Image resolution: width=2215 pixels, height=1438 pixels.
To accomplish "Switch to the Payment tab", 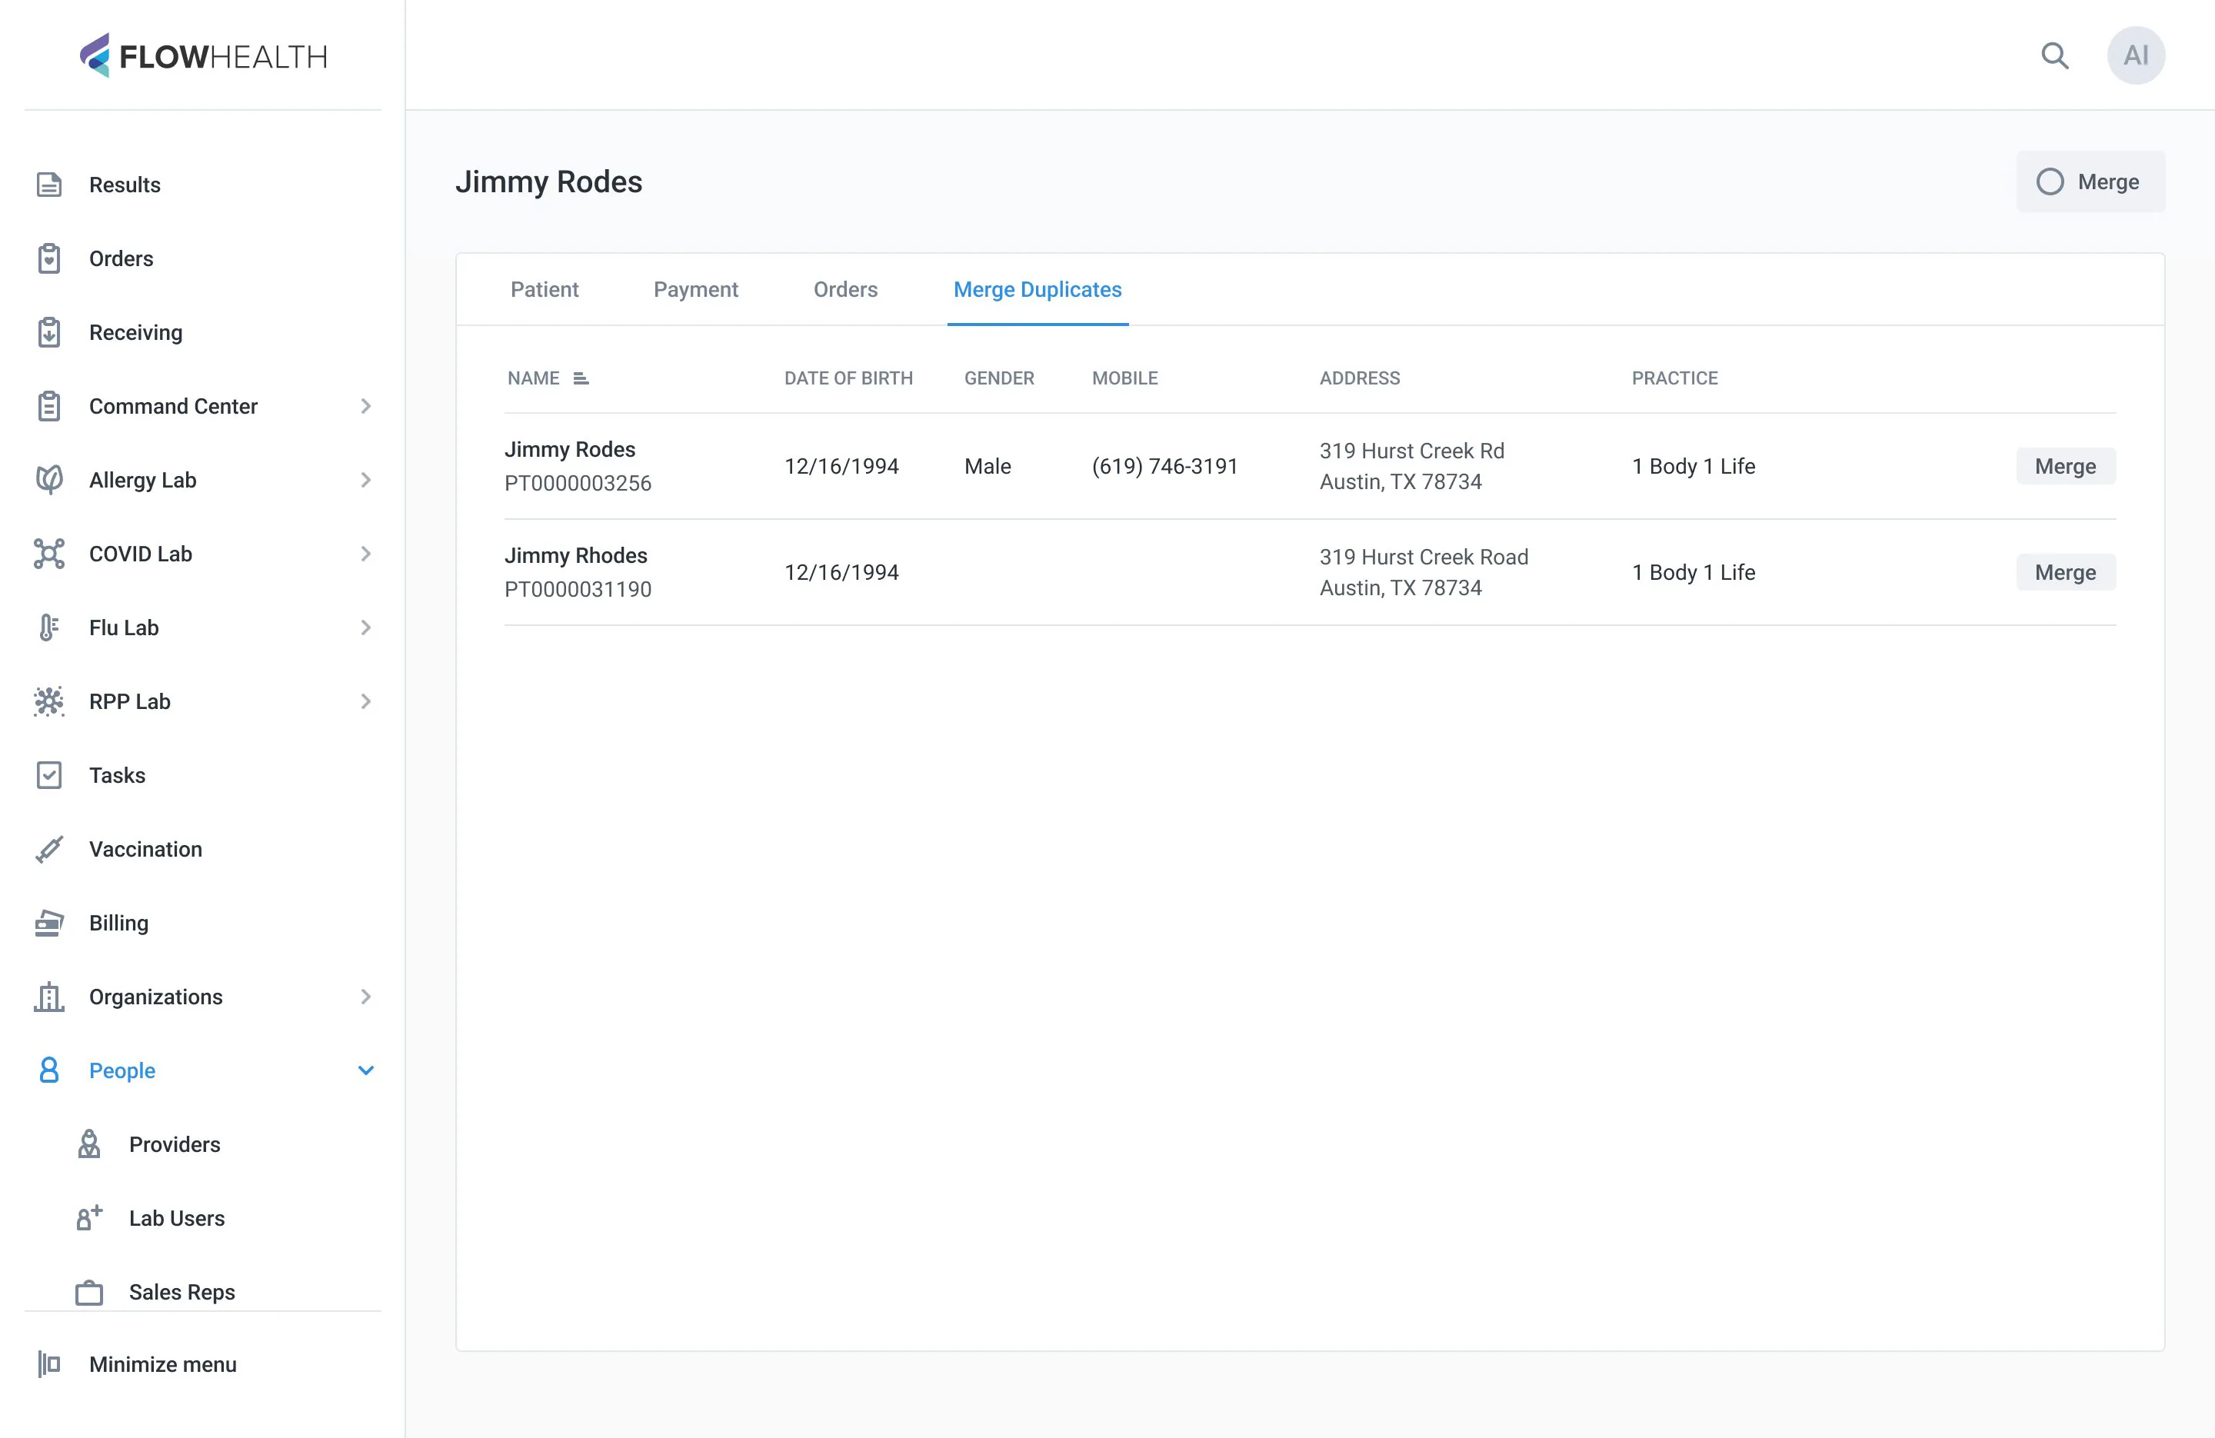I will 695,289.
